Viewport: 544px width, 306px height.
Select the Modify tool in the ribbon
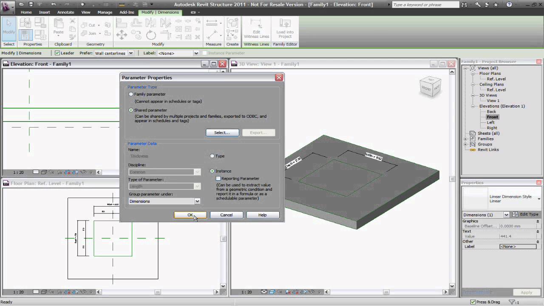(8, 30)
